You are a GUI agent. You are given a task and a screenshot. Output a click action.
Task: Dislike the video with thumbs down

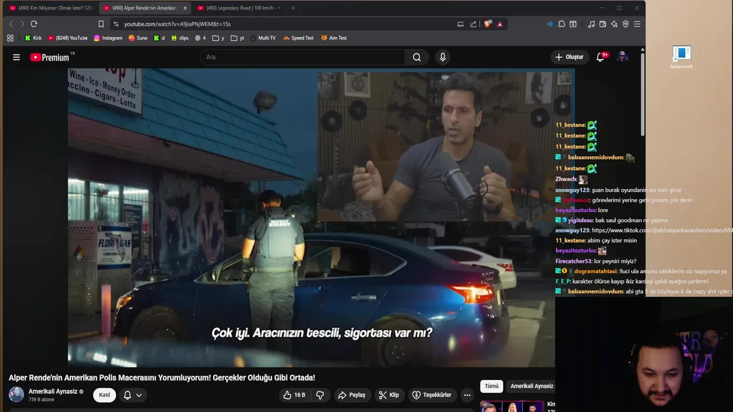point(320,395)
